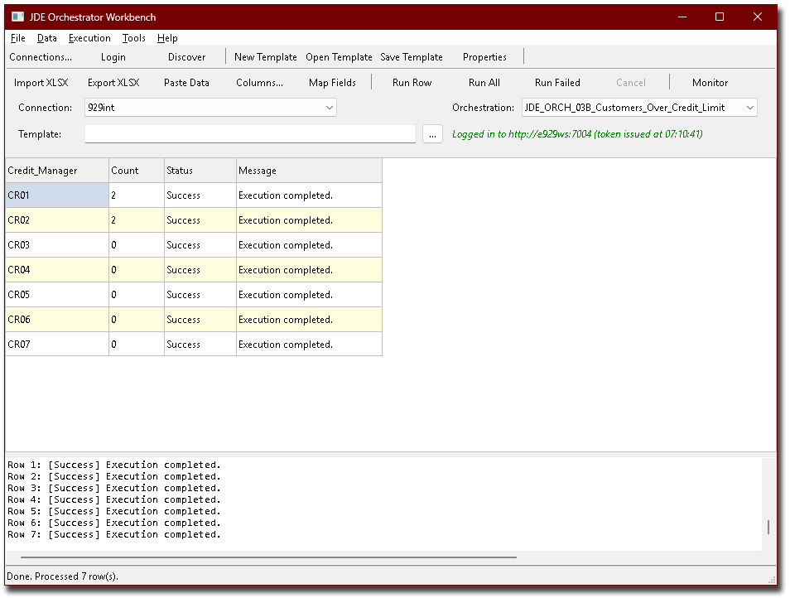Image resolution: width=790 pixels, height=598 pixels.
Task: Click the Connections... toolbar button
Action: coord(41,57)
